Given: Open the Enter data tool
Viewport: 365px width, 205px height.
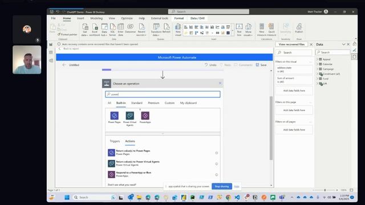Looking at the screenshot, I should tap(120, 30).
